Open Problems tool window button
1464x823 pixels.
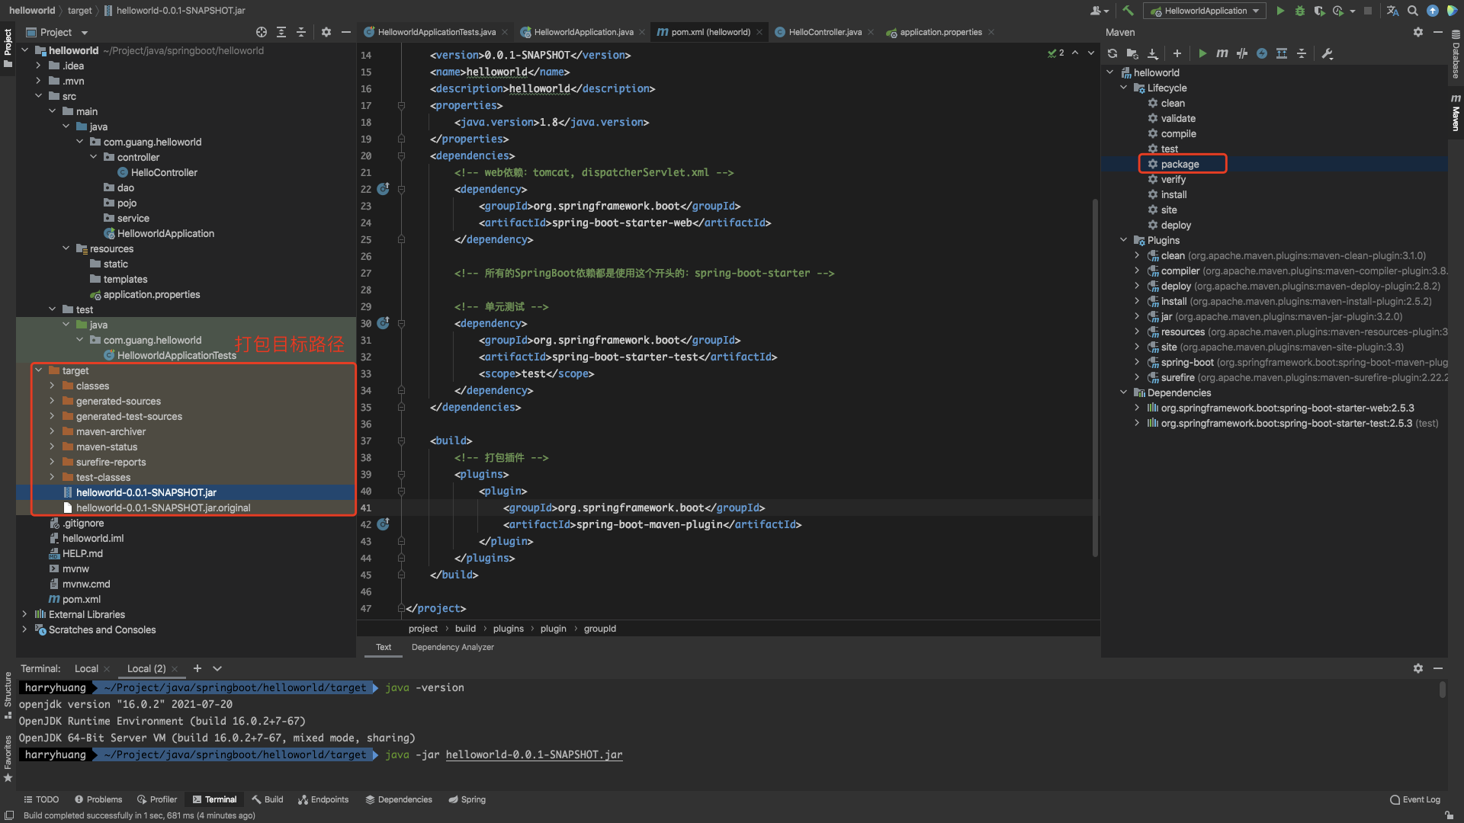coord(98,799)
